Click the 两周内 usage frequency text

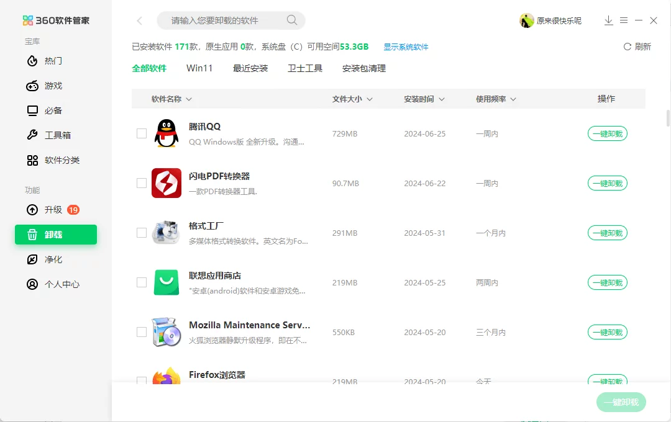click(x=487, y=282)
